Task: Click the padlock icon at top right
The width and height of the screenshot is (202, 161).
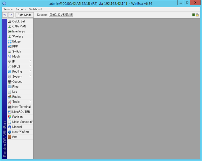Action: [x=197, y=15]
